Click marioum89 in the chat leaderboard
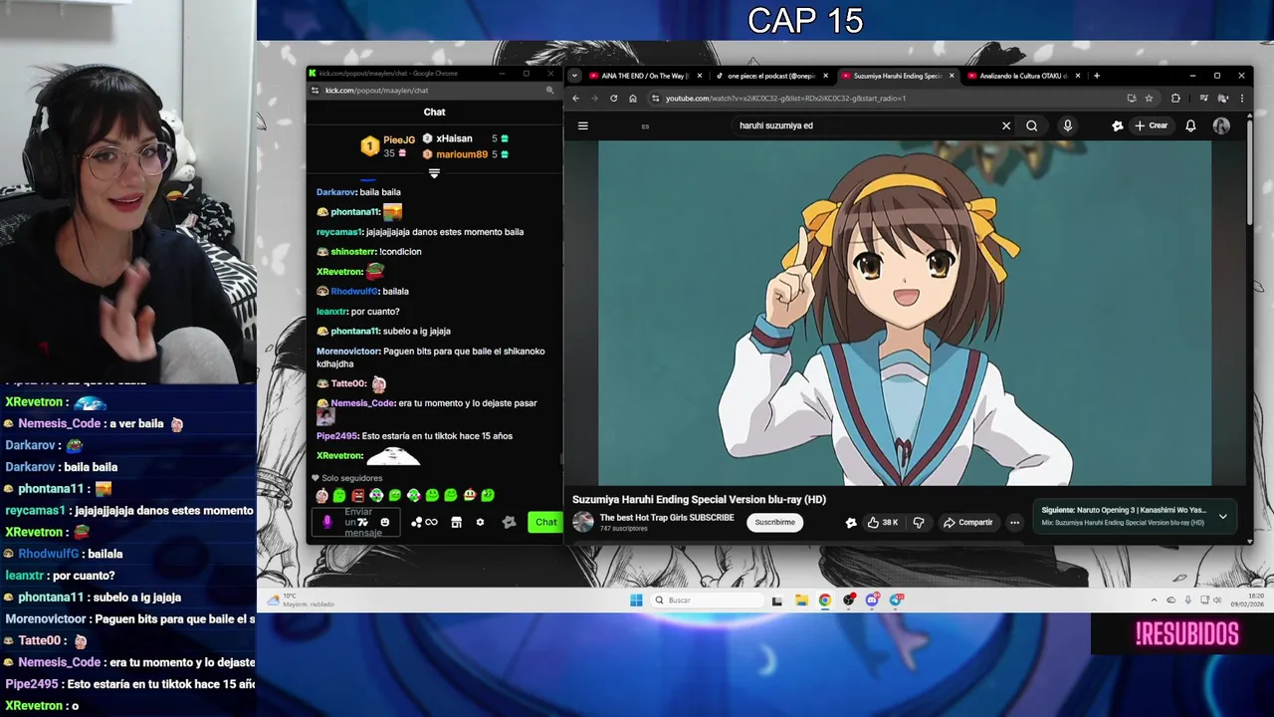1274x717 pixels. click(462, 154)
